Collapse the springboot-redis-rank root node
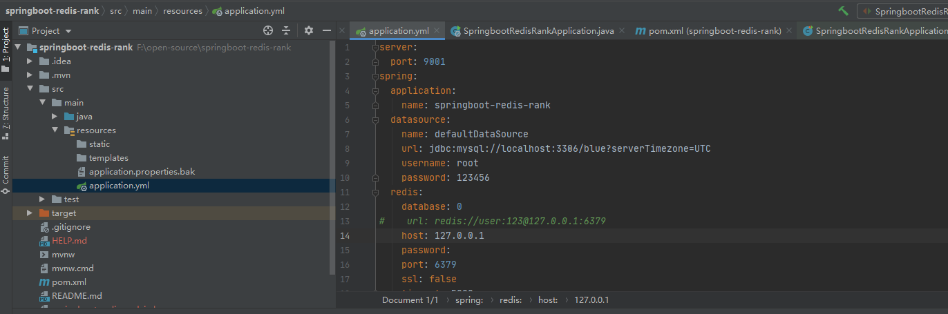This screenshot has width=948, height=314. point(18,47)
